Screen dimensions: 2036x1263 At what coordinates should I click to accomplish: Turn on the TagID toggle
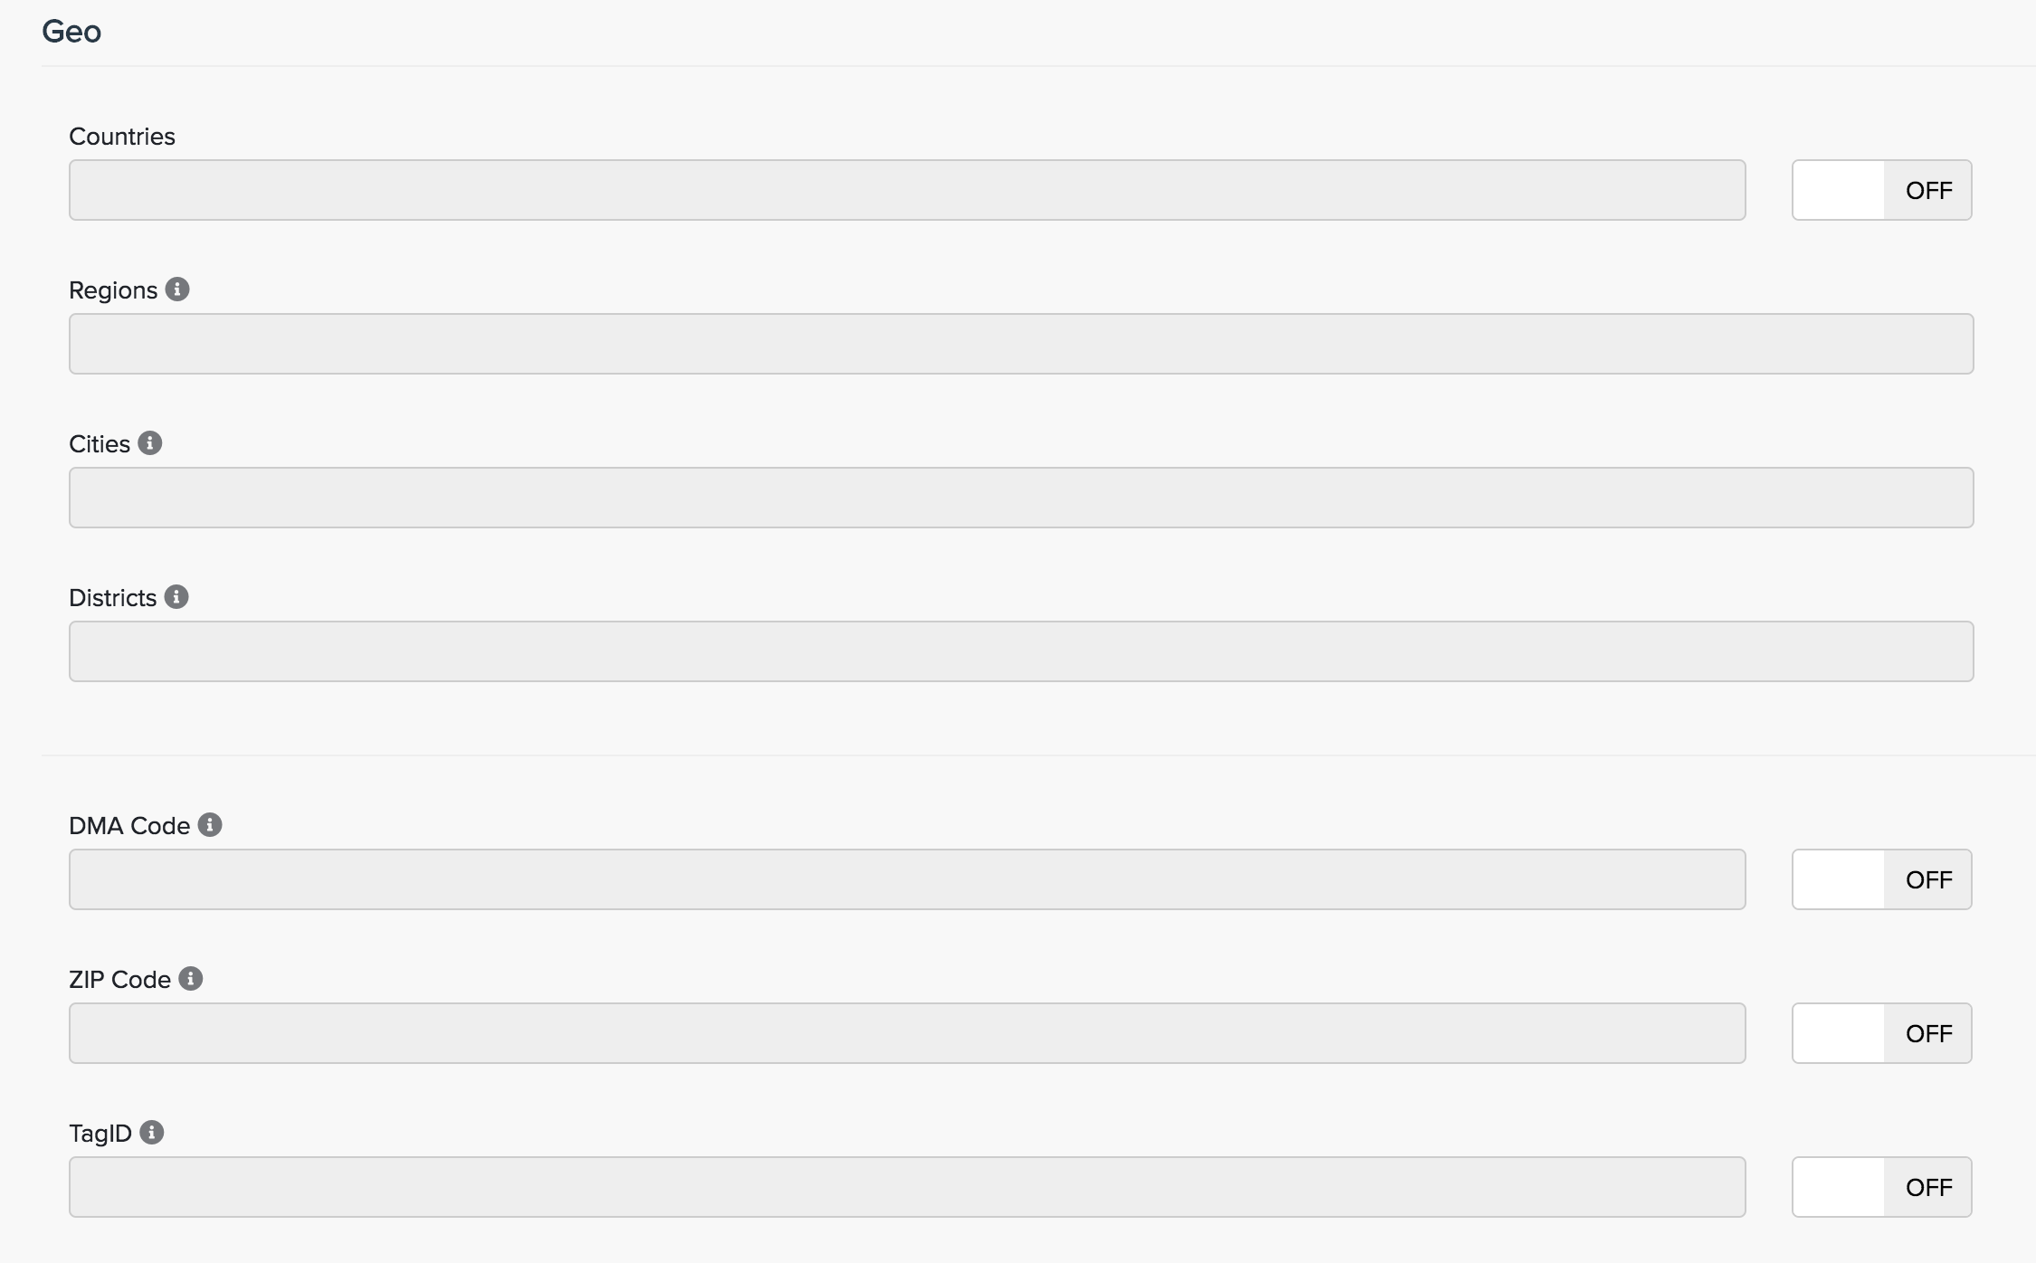point(1881,1187)
